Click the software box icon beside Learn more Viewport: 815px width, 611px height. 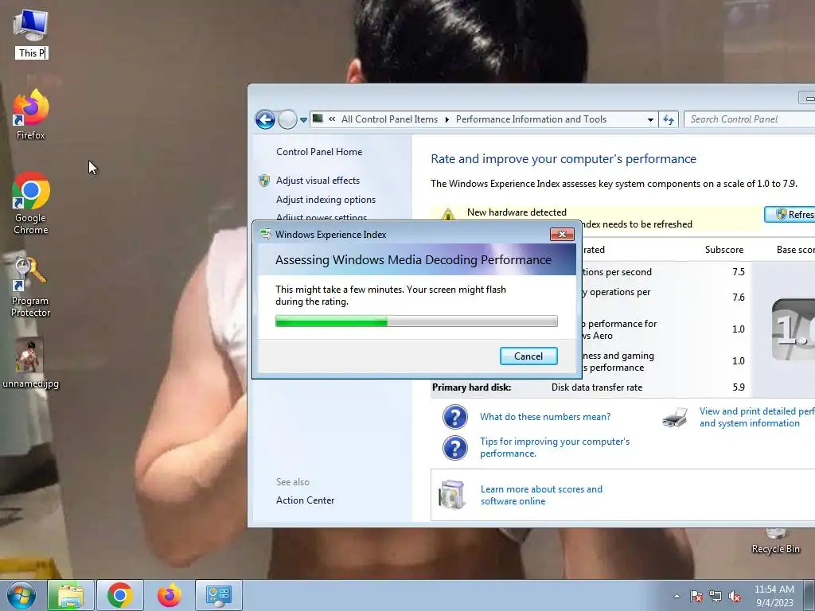click(452, 495)
